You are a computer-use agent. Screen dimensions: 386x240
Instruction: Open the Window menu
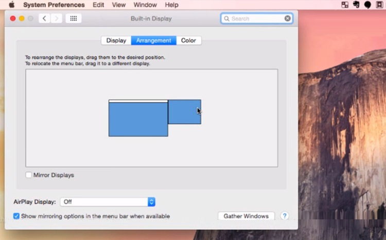[x=145, y=5]
